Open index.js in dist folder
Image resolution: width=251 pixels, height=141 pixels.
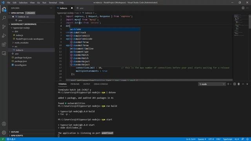[31, 35]
